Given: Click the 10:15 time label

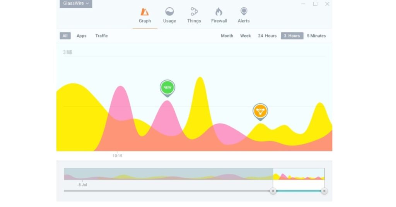Looking at the screenshot, I should click(x=118, y=156).
